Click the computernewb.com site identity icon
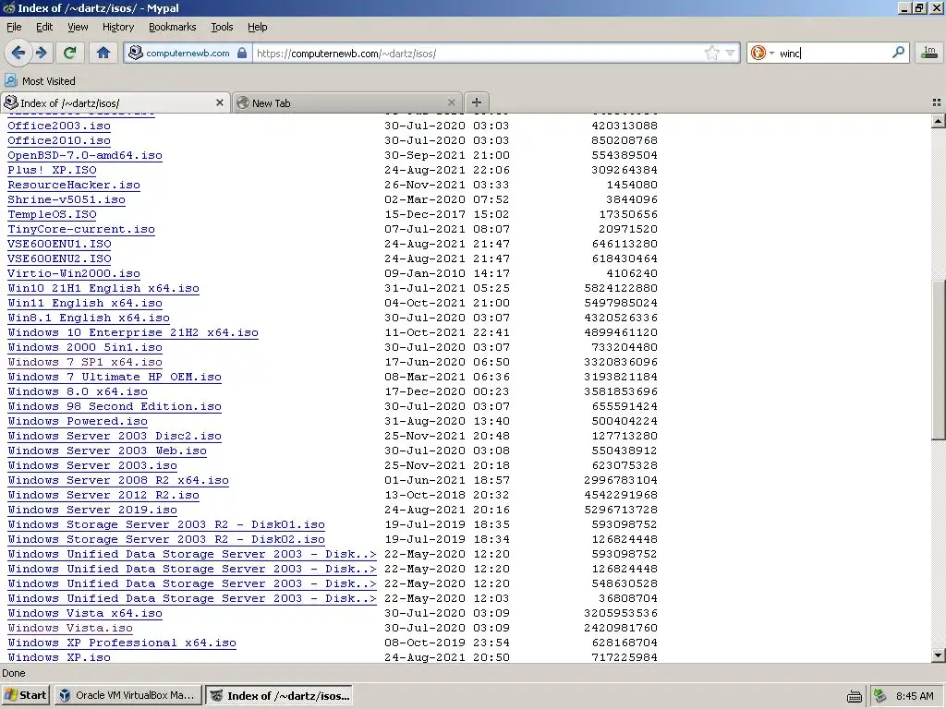Viewport: 946px width, 709px height. pos(136,53)
